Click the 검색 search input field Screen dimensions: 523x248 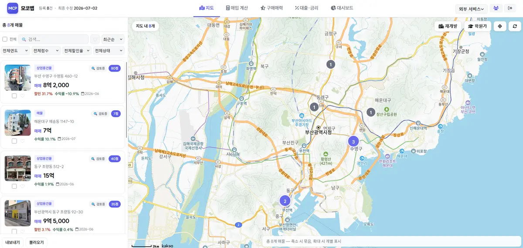pyautogui.click(x=53, y=39)
